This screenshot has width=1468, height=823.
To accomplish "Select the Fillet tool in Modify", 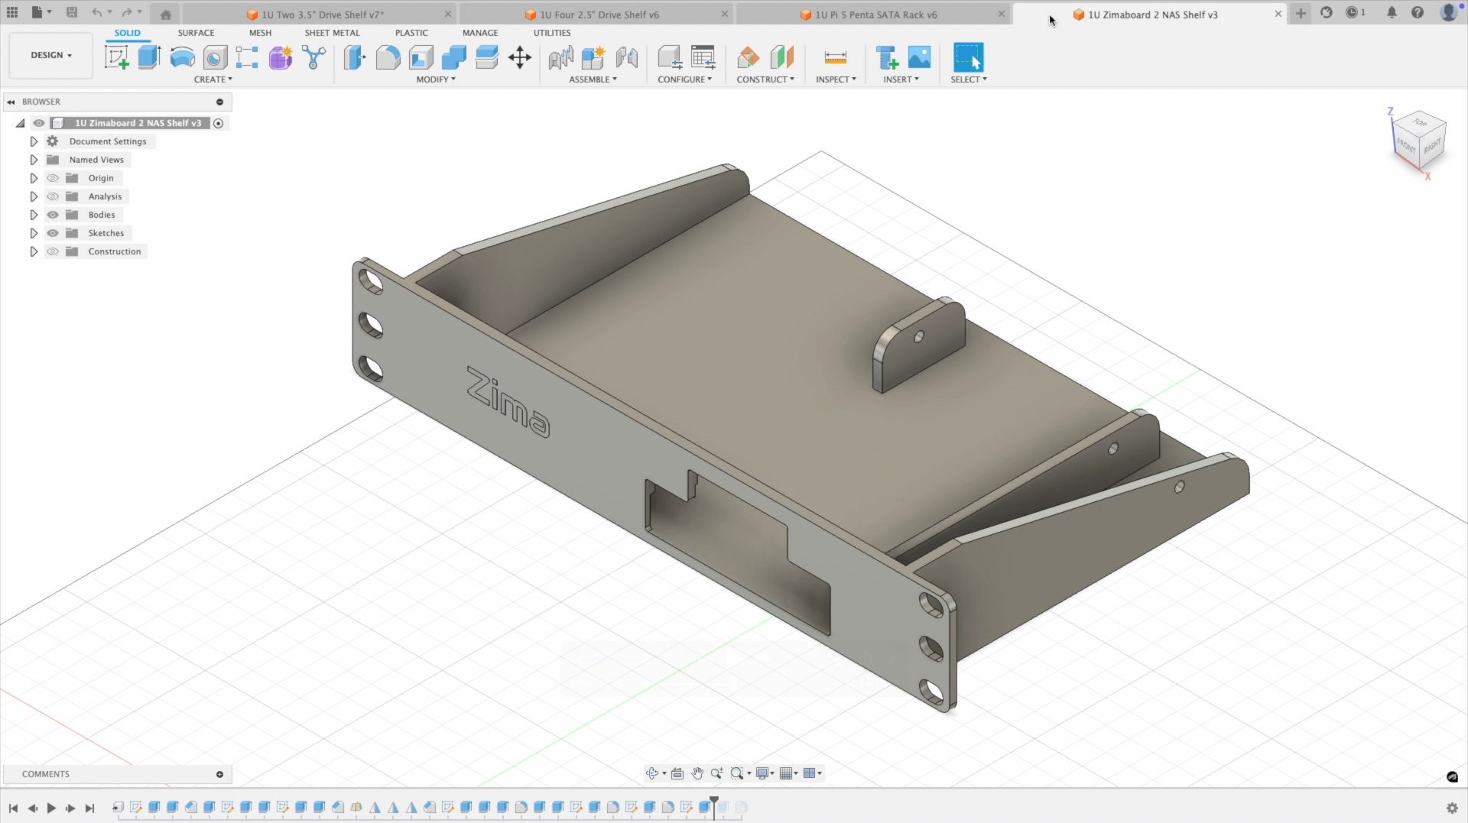I will click(x=388, y=57).
